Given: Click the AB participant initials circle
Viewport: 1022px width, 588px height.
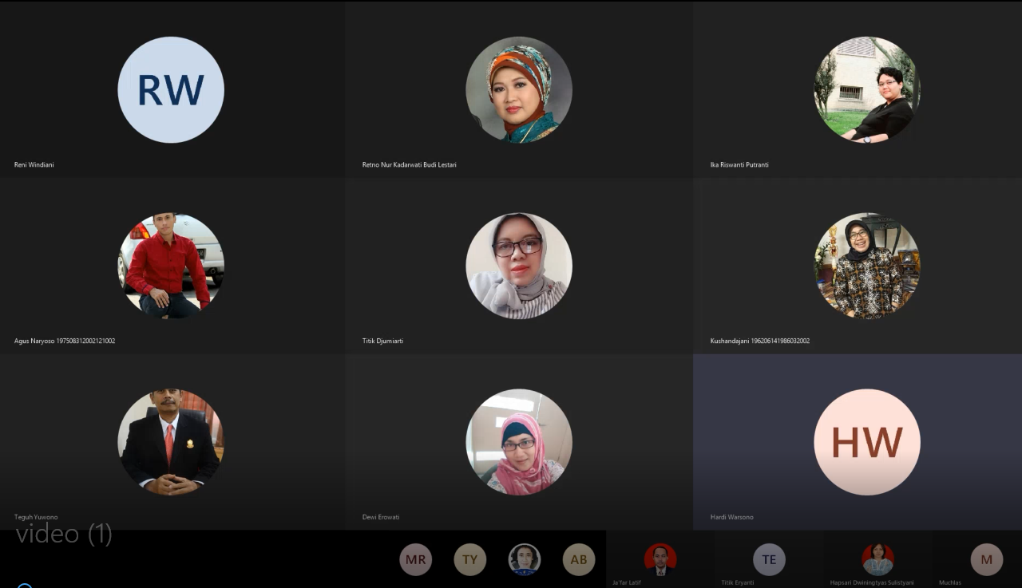Looking at the screenshot, I should click(x=578, y=559).
